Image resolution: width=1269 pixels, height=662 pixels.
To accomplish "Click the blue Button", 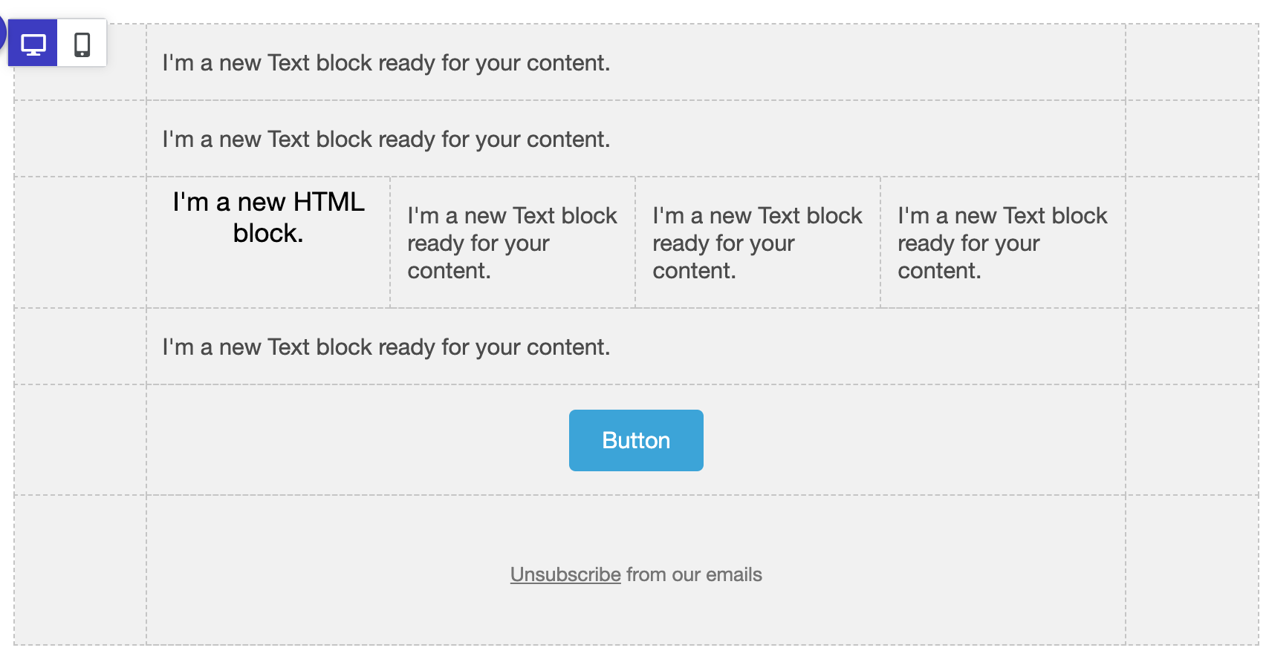I will pos(636,440).
